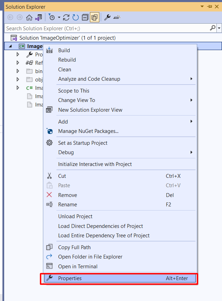Choose Rename from the context menu
This screenshot has width=222, height=301.
click(x=120, y=205)
